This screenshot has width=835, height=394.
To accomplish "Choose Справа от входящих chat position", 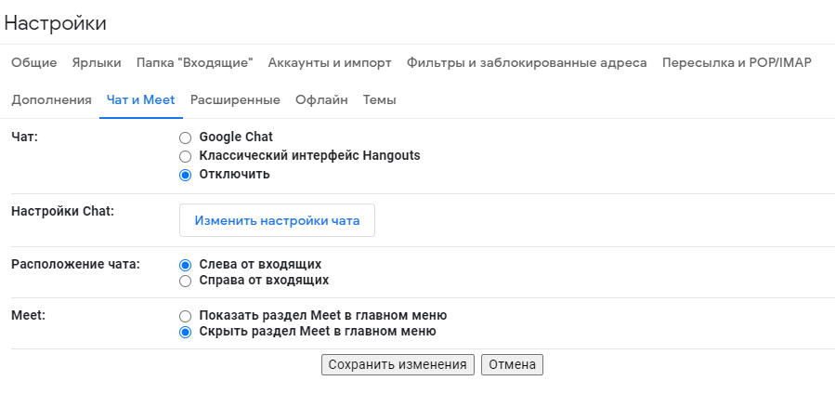I will click(186, 281).
